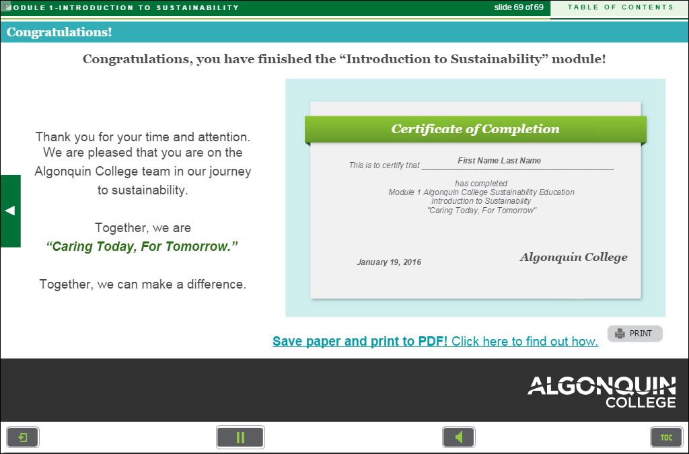Click the Congratulations! header in the teal bar
This screenshot has width=689, height=454.
[x=59, y=32]
